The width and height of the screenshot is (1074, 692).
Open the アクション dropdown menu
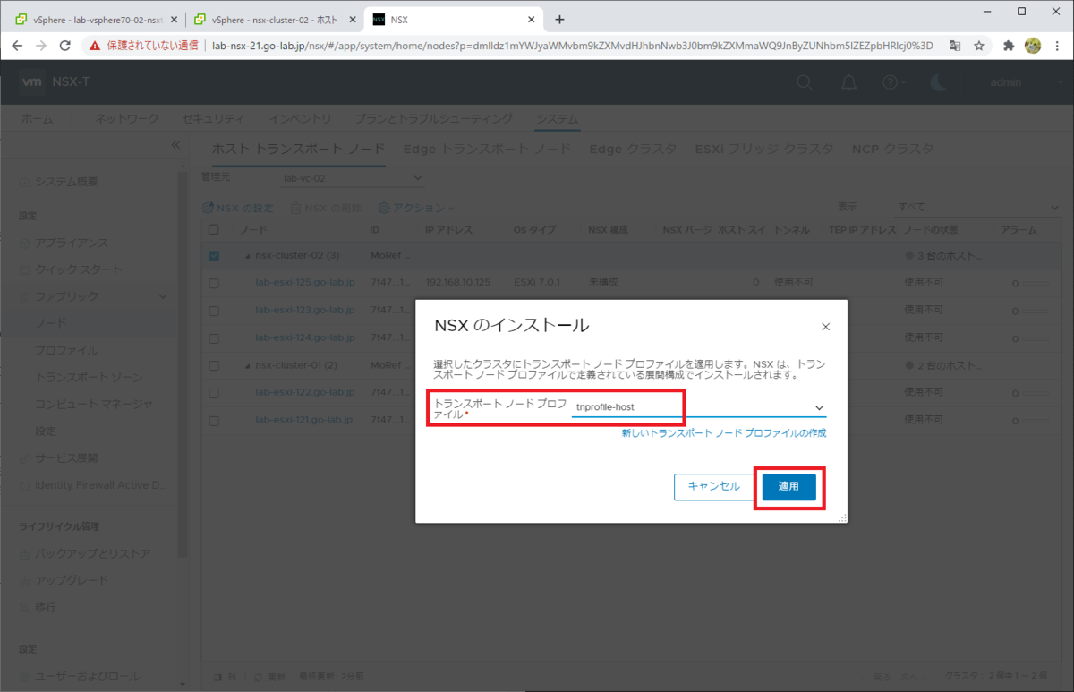(416, 208)
